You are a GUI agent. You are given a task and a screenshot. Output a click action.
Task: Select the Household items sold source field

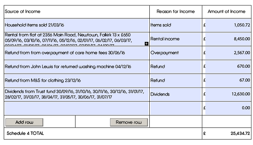click(77, 25)
